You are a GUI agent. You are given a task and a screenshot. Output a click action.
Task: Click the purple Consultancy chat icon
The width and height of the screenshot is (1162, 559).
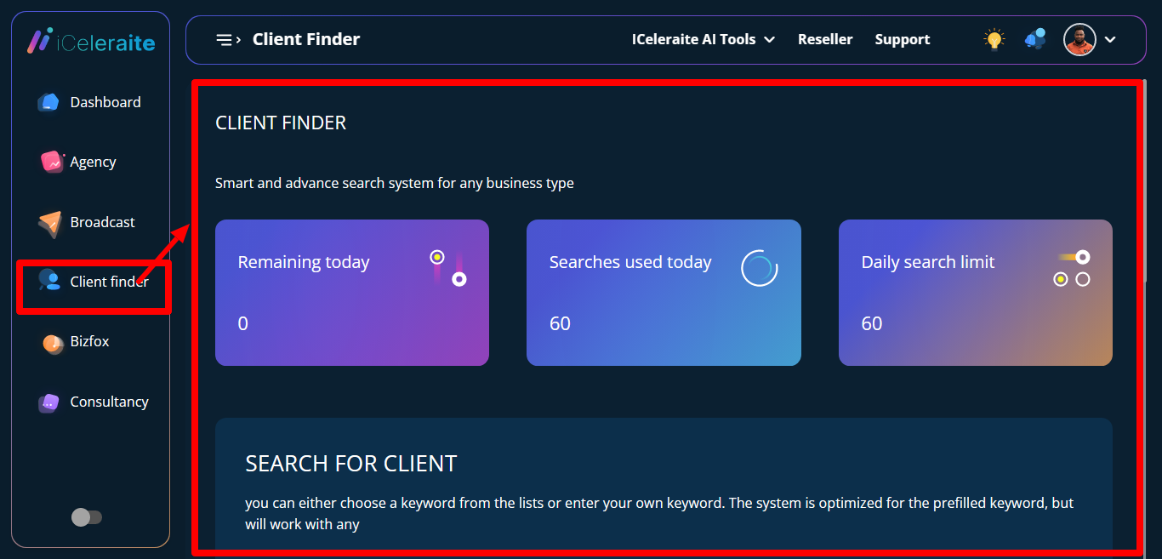(x=49, y=402)
